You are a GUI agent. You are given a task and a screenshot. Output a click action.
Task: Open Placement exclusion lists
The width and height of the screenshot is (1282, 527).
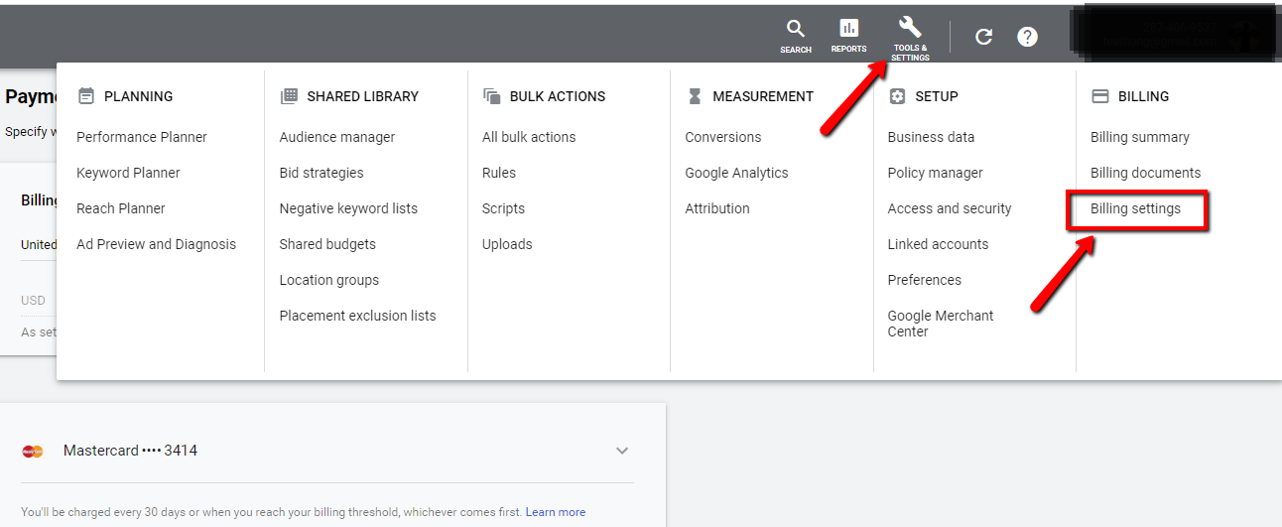pyautogui.click(x=357, y=316)
